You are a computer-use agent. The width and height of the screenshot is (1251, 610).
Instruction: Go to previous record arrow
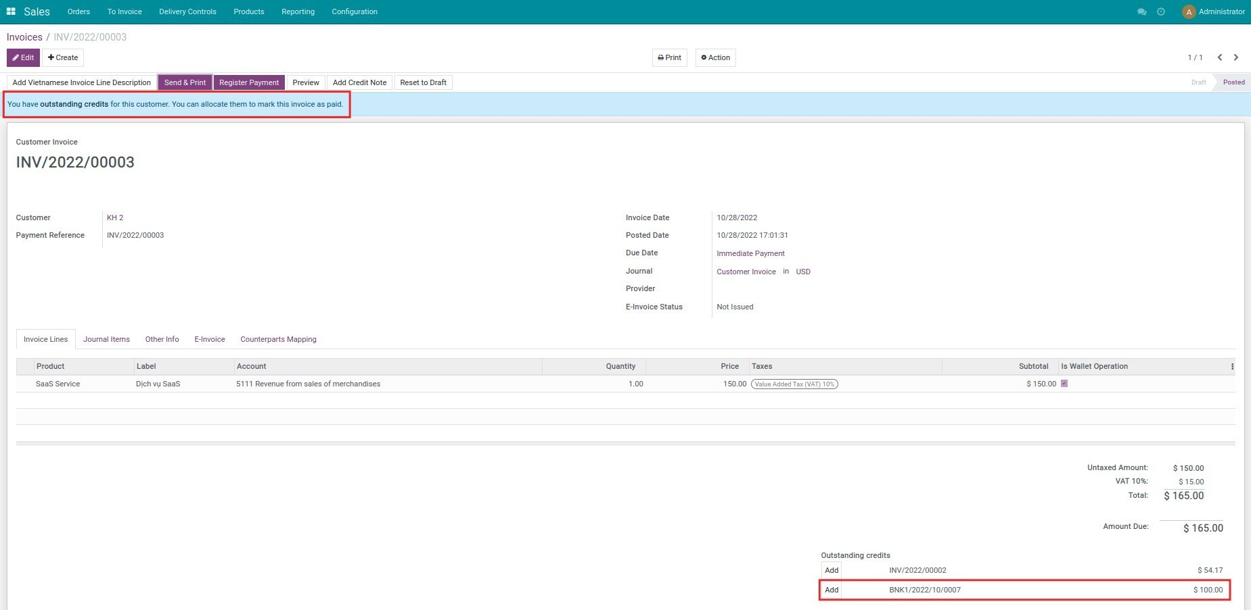[x=1219, y=57]
